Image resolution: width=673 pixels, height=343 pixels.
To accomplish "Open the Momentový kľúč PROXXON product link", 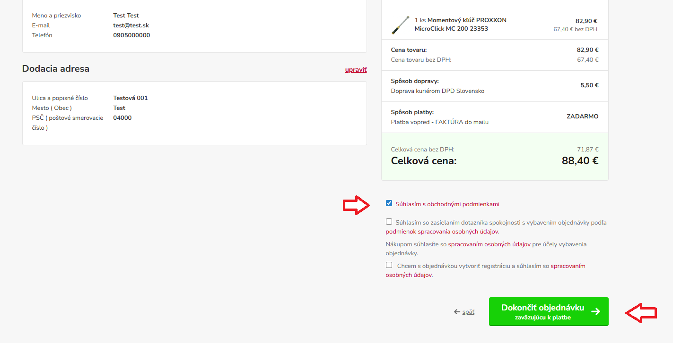I will click(x=460, y=25).
